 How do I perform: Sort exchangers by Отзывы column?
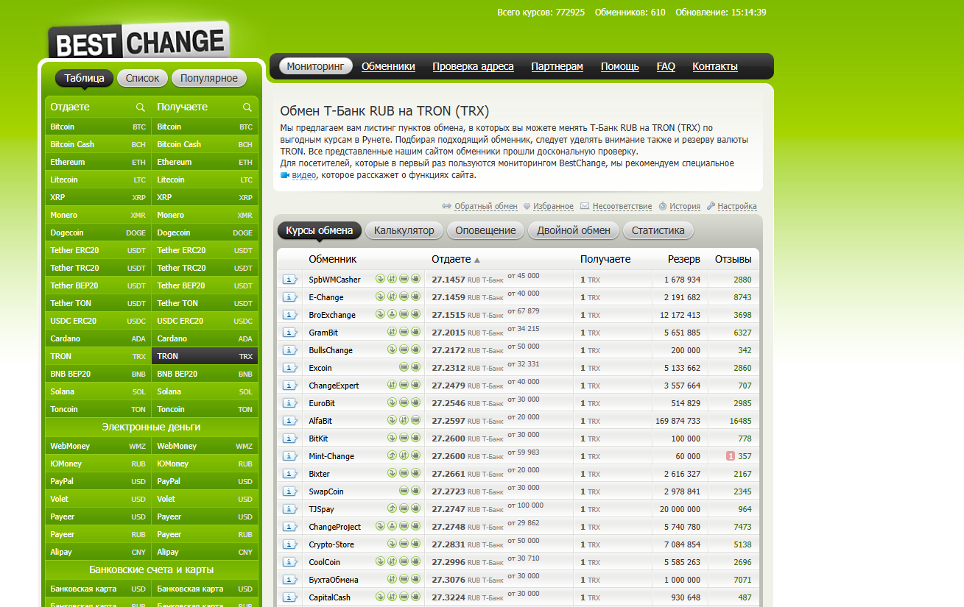coord(733,260)
